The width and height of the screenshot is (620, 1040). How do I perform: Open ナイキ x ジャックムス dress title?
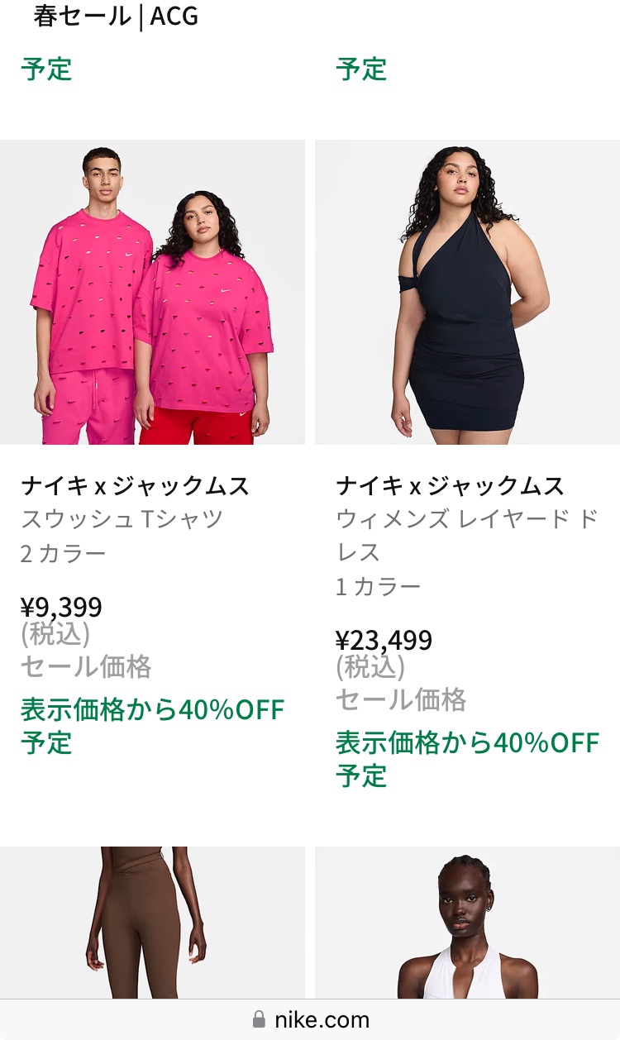(450, 485)
